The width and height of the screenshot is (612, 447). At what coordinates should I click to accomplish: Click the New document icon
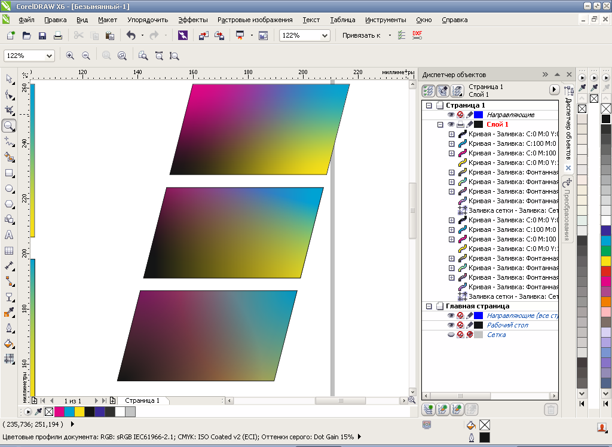11,35
